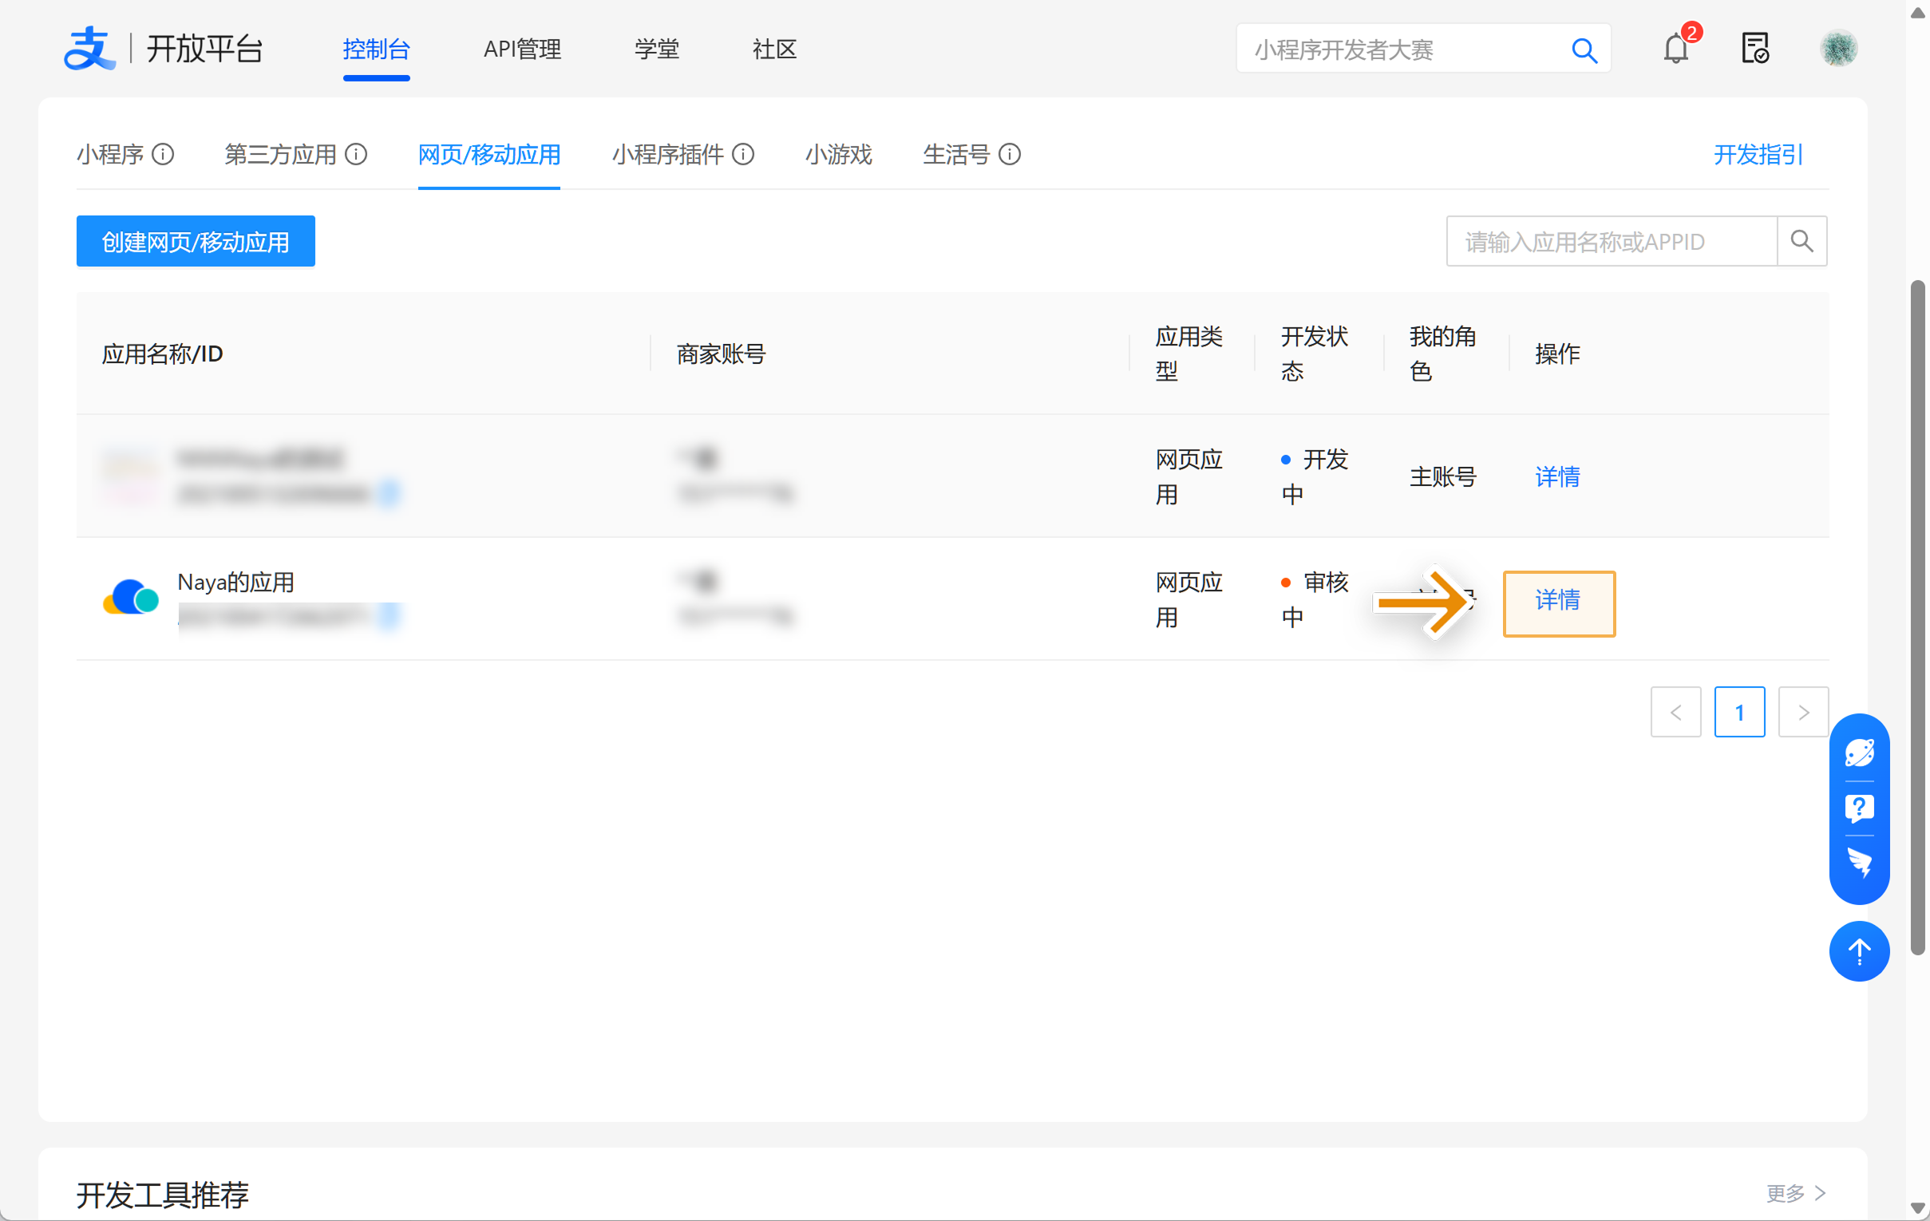The width and height of the screenshot is (1930, 1221).
Task: Click the DingTalk bird icon in sidebar
Action: (x=1859, y=862)
